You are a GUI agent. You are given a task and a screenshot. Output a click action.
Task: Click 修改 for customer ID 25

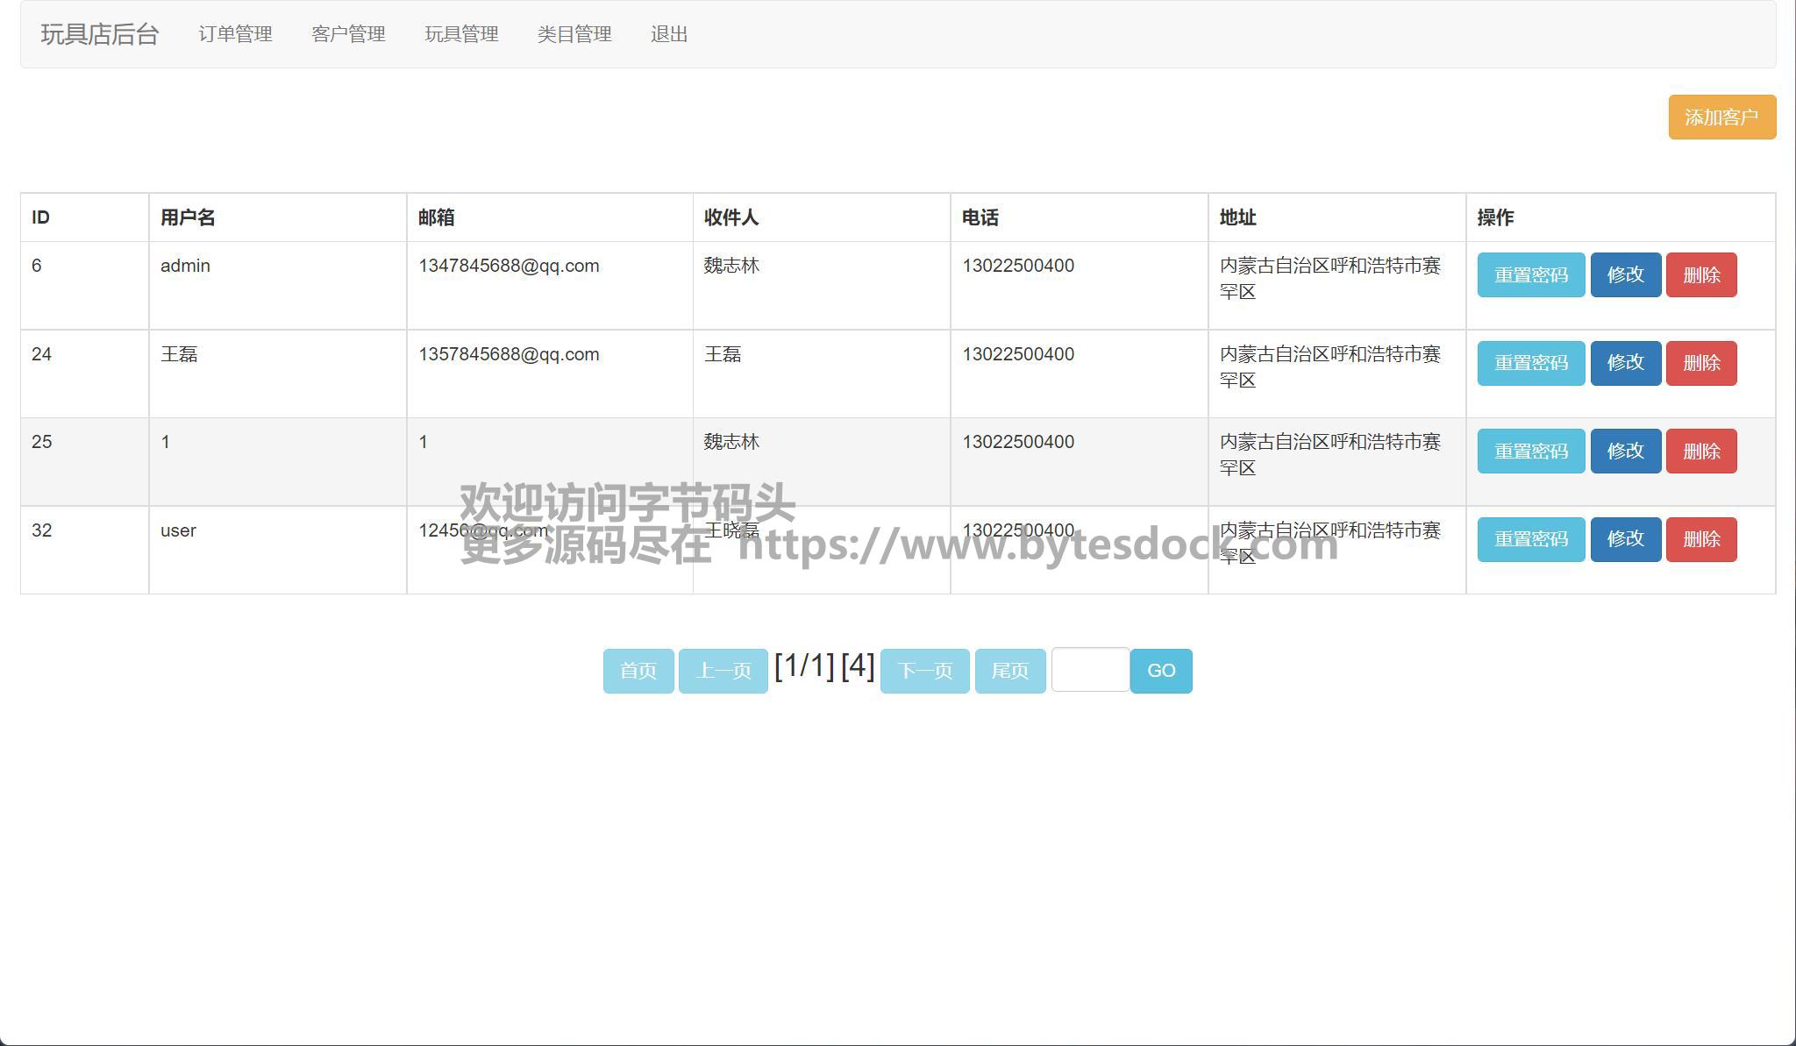(1625, 452)
